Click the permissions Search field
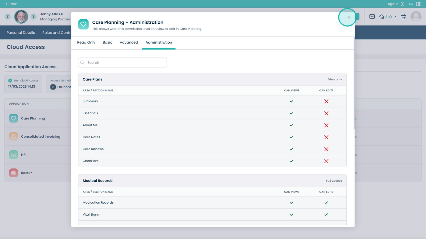Viewport: 426px width, 239px height. pos(122,63)
